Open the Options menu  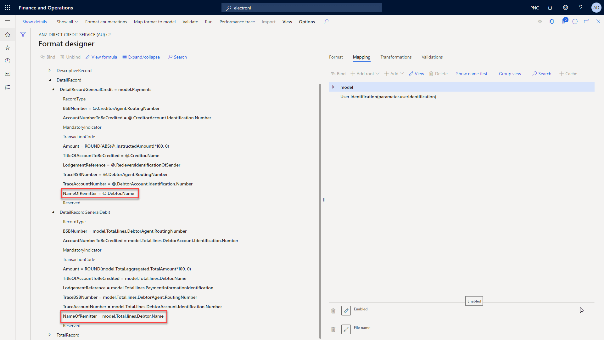pos(307,22)
